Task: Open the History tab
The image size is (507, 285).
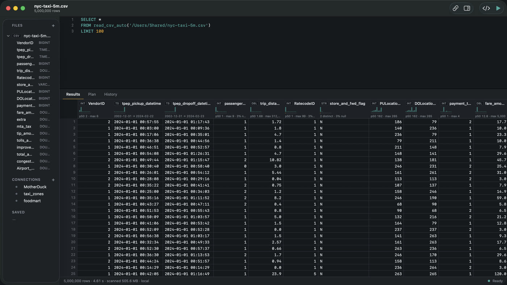Action: click(111, 94)
